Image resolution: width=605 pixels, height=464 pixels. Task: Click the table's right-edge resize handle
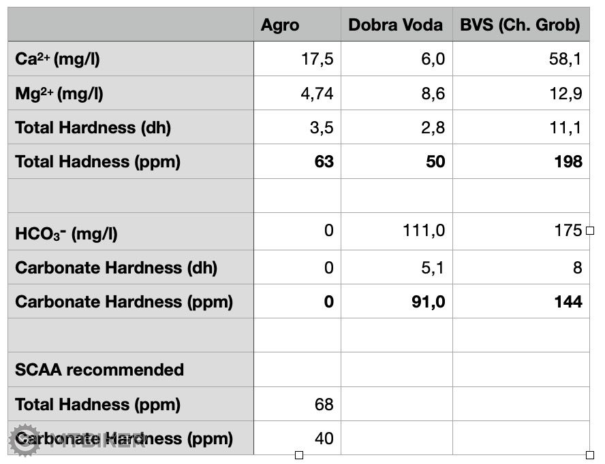(590, 231)
